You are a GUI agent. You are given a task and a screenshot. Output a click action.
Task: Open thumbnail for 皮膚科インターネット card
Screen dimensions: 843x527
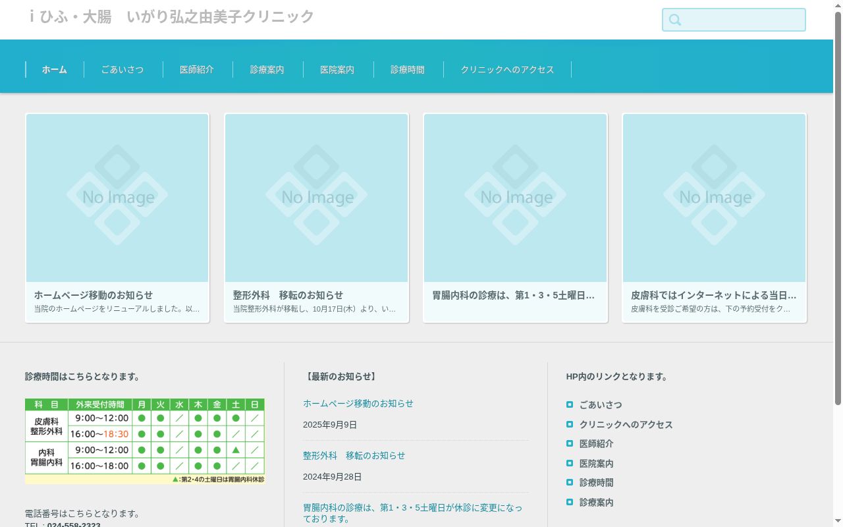714,198
